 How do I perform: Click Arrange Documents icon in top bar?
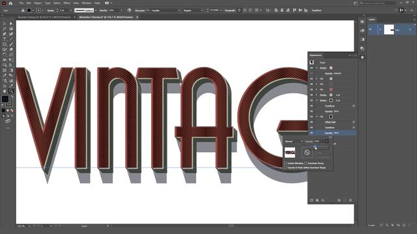pos(107,3)
